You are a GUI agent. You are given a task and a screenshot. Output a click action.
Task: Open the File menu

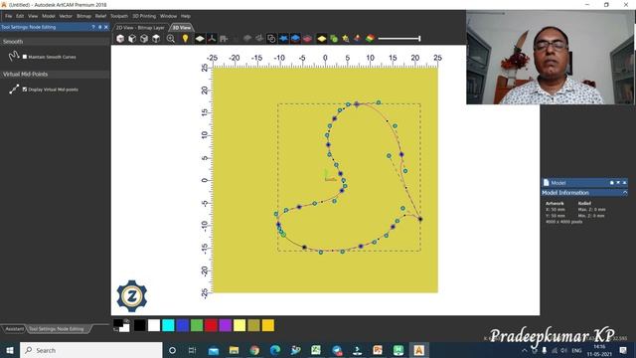point(9,16)
